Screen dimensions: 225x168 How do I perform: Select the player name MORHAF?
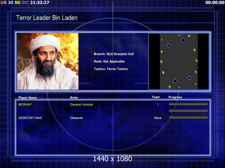coord(25,104)
